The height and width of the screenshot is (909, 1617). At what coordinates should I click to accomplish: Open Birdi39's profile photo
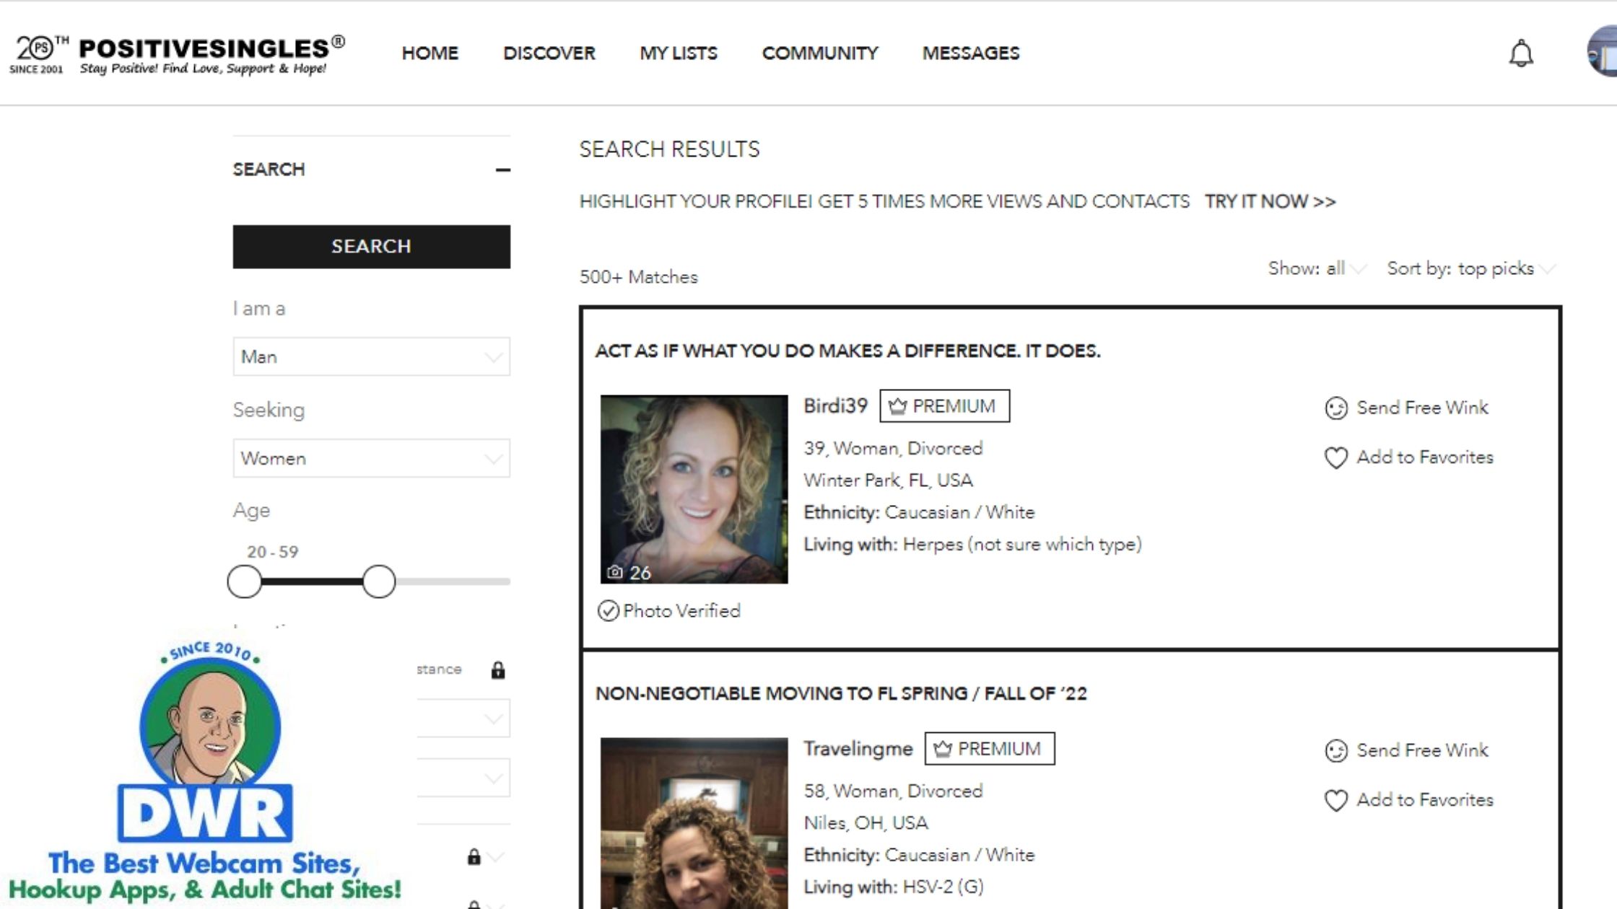point(694,489)
